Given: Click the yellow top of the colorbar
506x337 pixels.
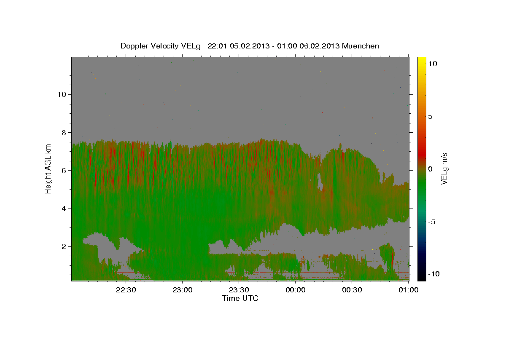Looking at the screenshot, I should (x=421, y=60).
